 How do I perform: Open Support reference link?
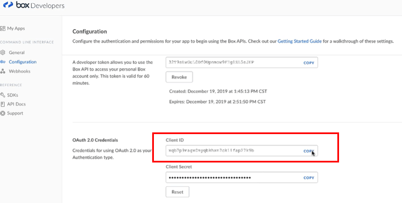pos(15,113)
